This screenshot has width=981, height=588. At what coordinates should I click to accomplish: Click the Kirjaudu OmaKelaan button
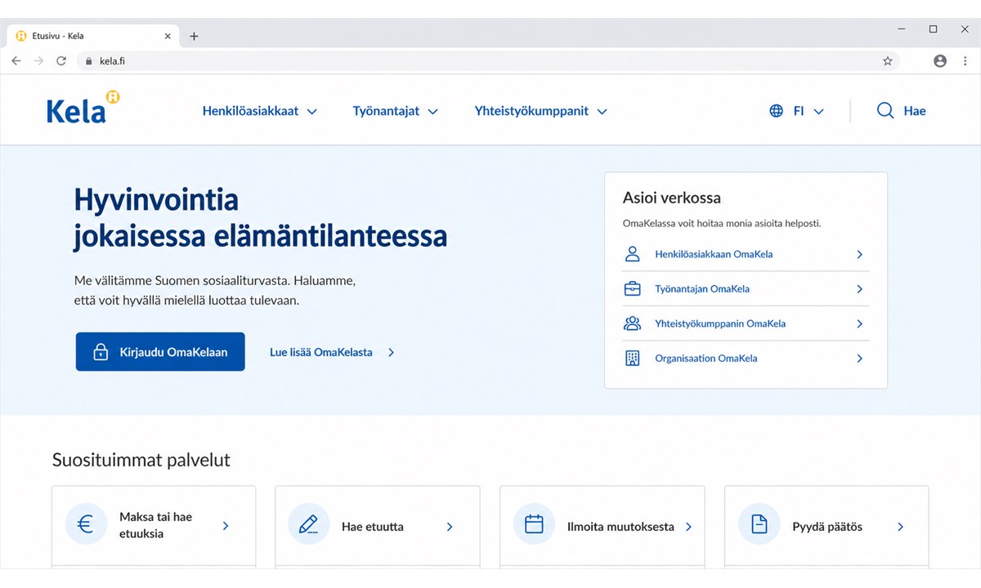[160, 352]
